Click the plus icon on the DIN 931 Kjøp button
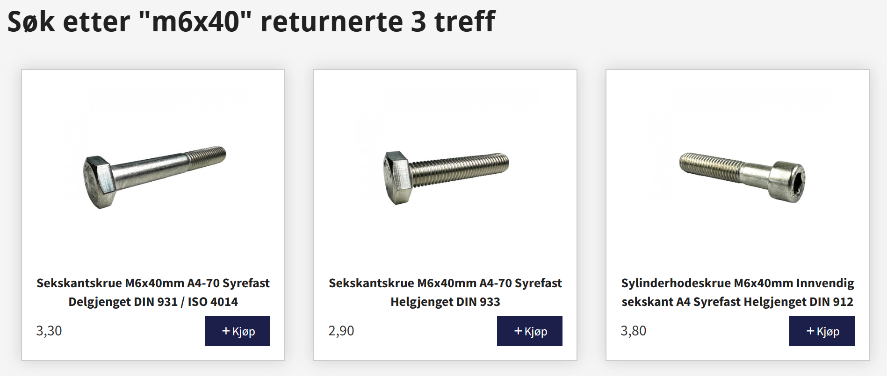887x376 pixels. [226, 331]
